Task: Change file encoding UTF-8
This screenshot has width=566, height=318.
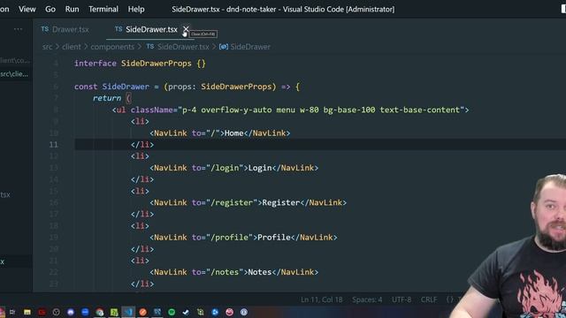Action: tap(402, 299)
